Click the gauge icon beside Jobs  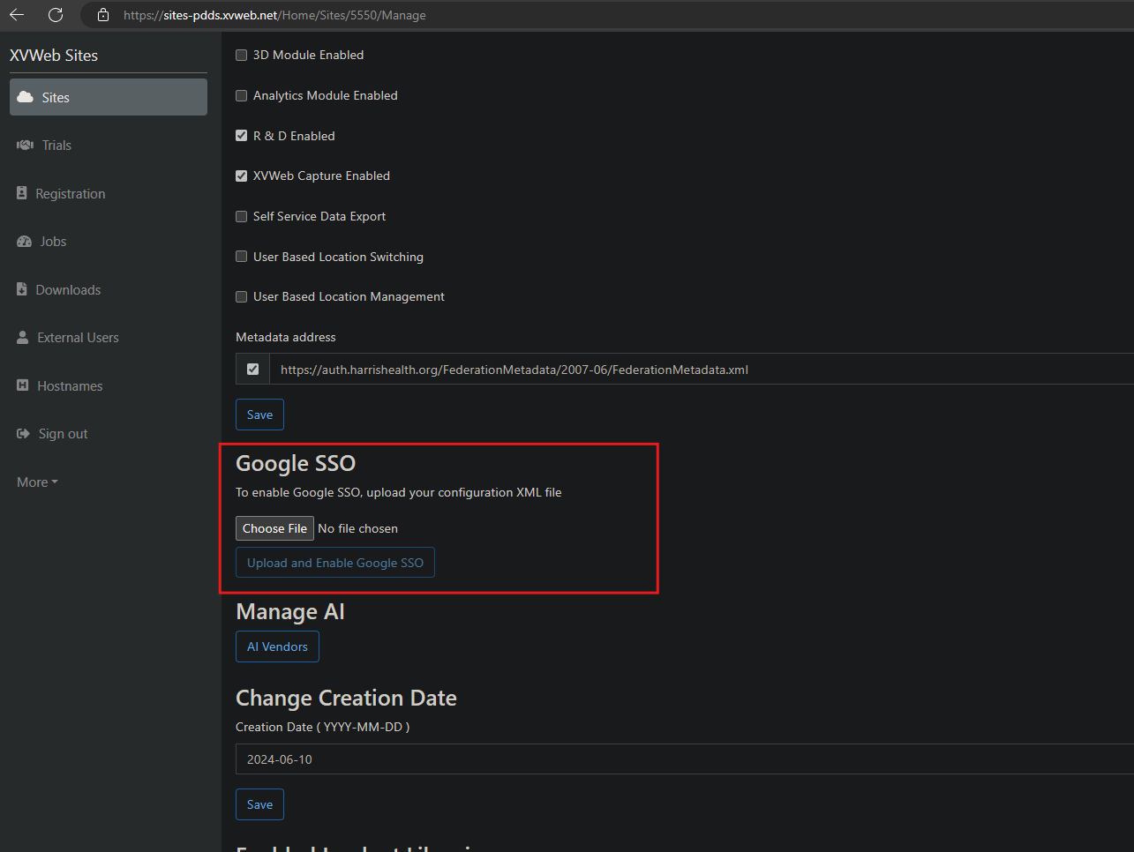pos(25,242)
